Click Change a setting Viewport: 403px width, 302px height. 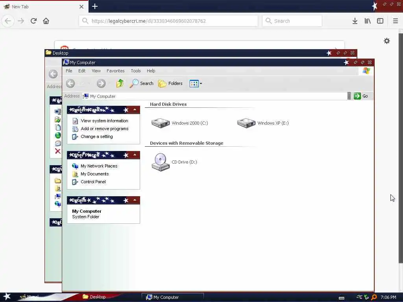click(x=97, y=136)
